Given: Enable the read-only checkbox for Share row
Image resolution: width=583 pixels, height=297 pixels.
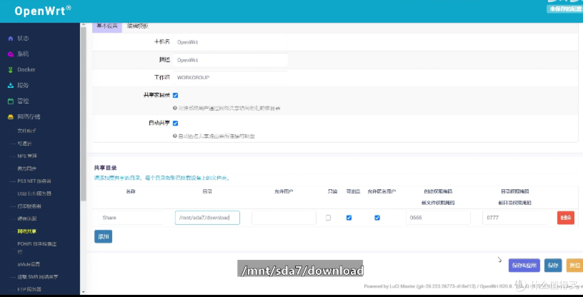Looking at the screenshot, I should 328,218.
